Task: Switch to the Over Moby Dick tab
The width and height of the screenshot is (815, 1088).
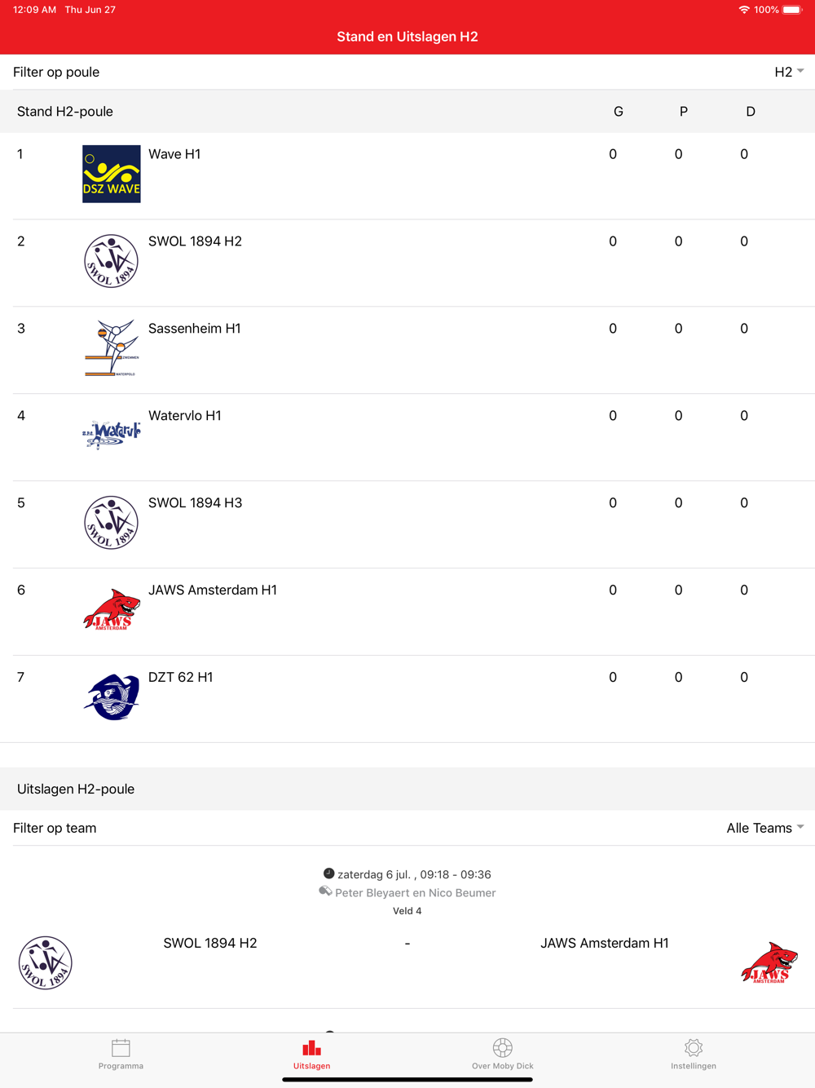Action: [x=503, y=1055]
